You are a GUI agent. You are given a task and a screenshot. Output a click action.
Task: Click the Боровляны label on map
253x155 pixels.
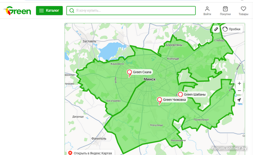pos(174,45)
